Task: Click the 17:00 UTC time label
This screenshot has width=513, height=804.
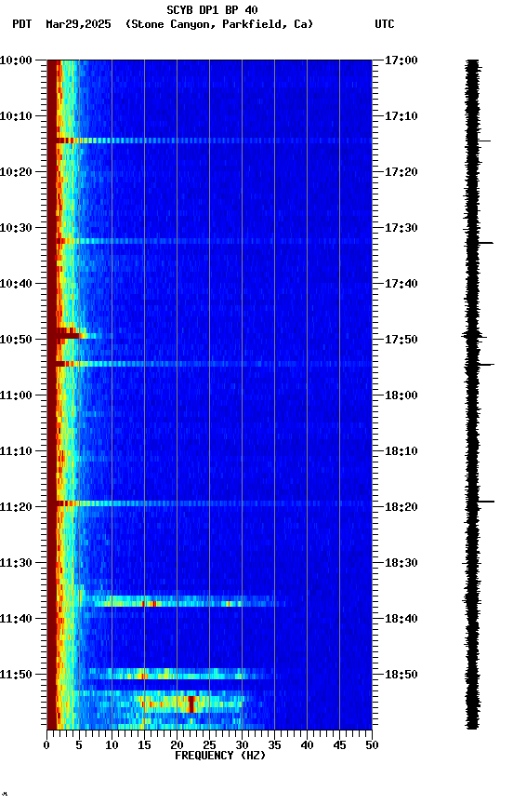Action: [x=401, y=60]
